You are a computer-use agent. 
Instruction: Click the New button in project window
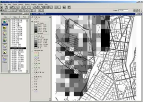(6, 17)
